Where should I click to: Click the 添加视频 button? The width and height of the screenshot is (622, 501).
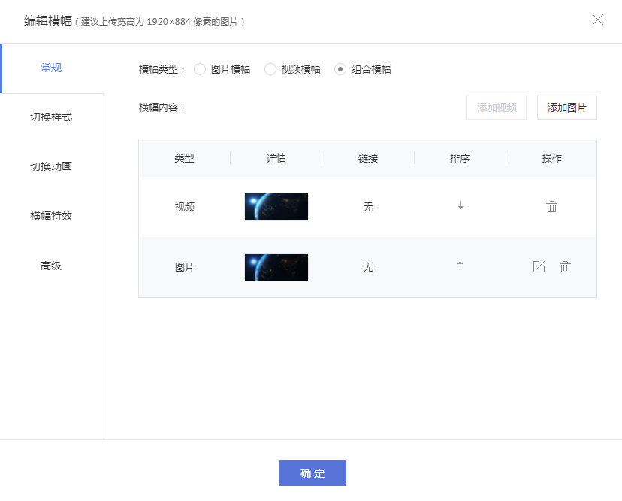click(497, 107)
